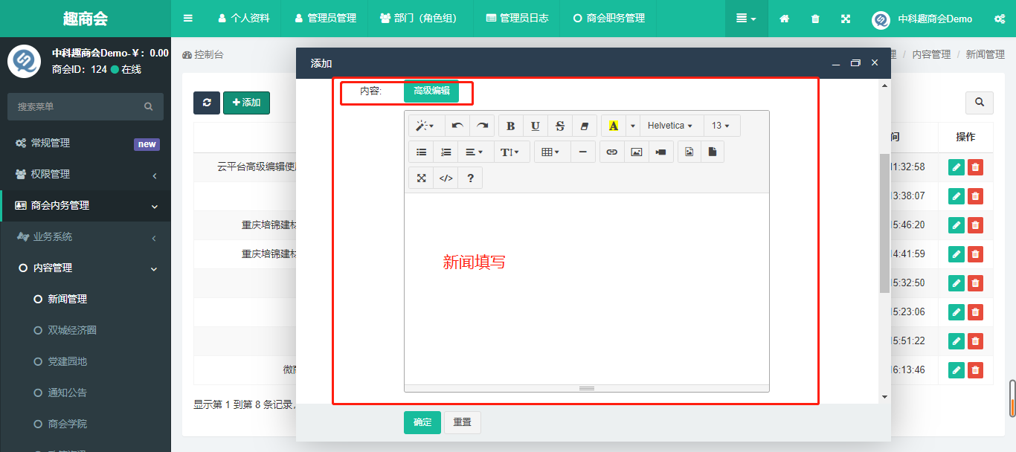Viewport: 1016px width, 452px height.
Task: Click the undo arrow in the editor
Action: tap(457, 126)
